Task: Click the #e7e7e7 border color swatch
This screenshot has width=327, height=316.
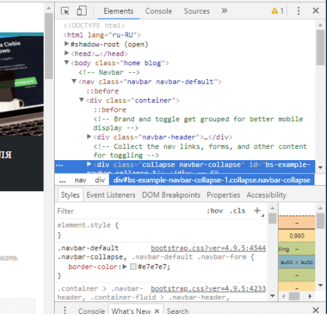Action: point(133,267)
